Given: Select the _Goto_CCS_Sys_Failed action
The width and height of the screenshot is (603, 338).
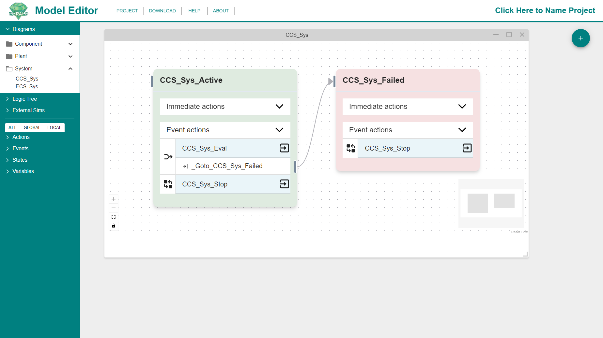Looking at the screenshot, I should (233, 166).
